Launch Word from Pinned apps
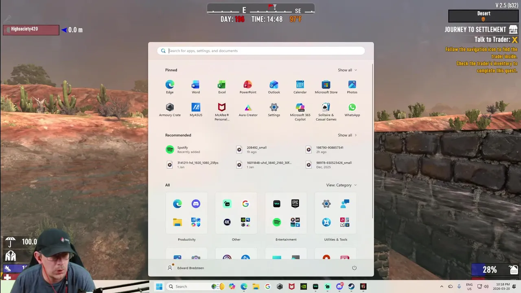Screen dimensions: 521x293 click(196, 87)
